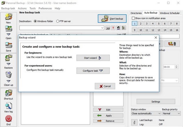This screenshot has width=183, height=127.
Task: Open the Tools menu
Action: 32,8
